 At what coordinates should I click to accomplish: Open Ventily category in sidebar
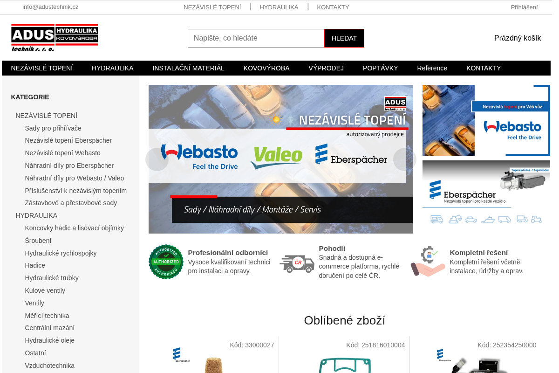(x=34, y=303)
